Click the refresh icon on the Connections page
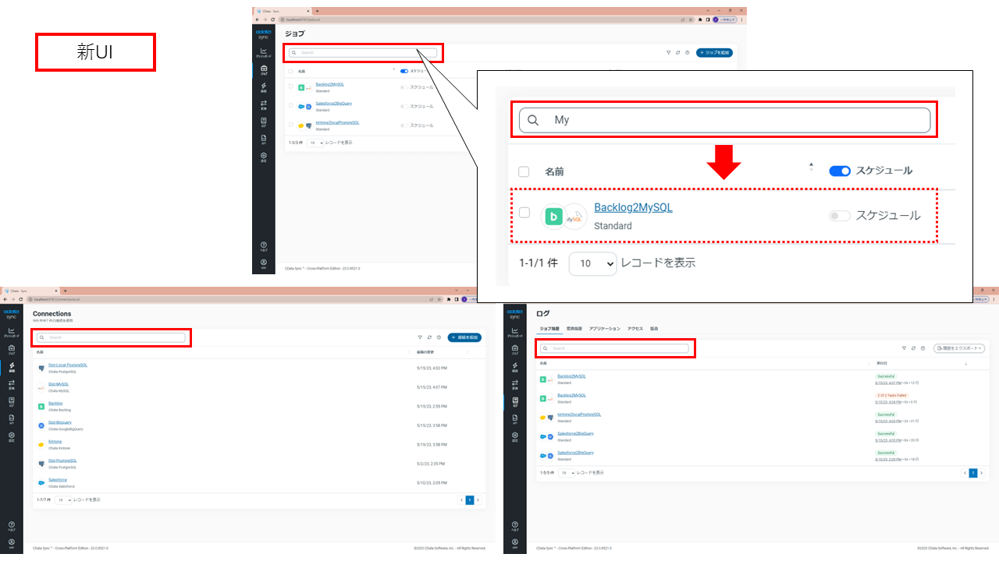999x561 pixels. coord(429,337)
